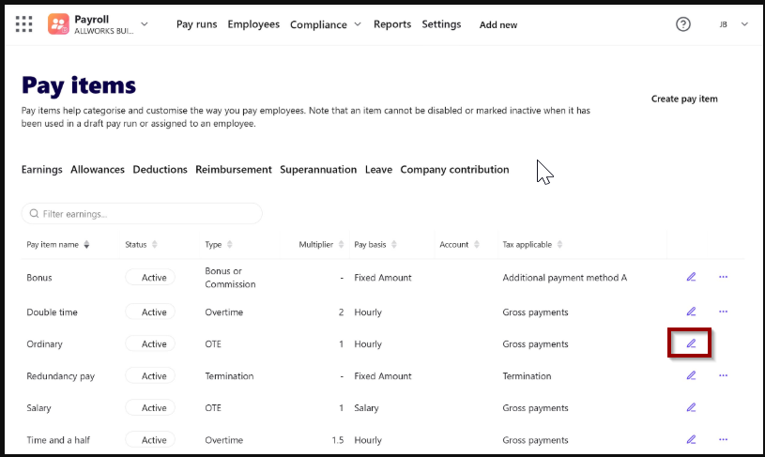
Task: Click Active status badge for Ordinary
Action: tap(150, 343)
